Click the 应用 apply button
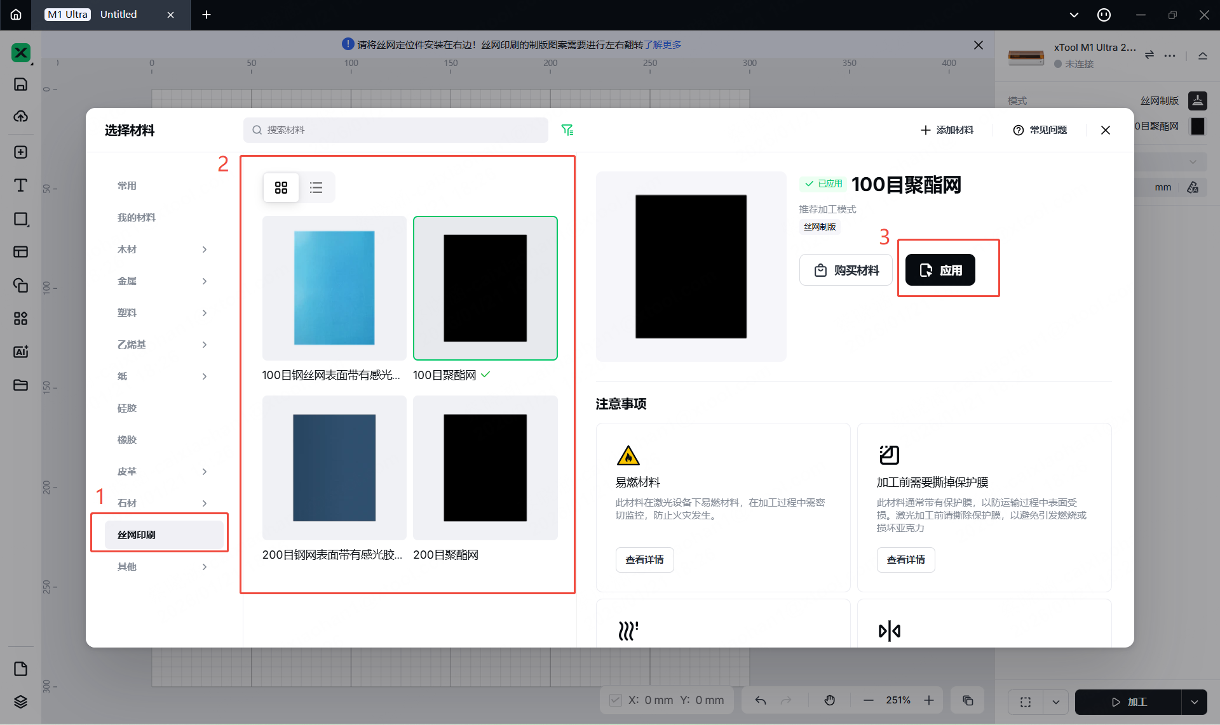The width and height of the screenshot is (1220, 725). [x=940, y=270]
